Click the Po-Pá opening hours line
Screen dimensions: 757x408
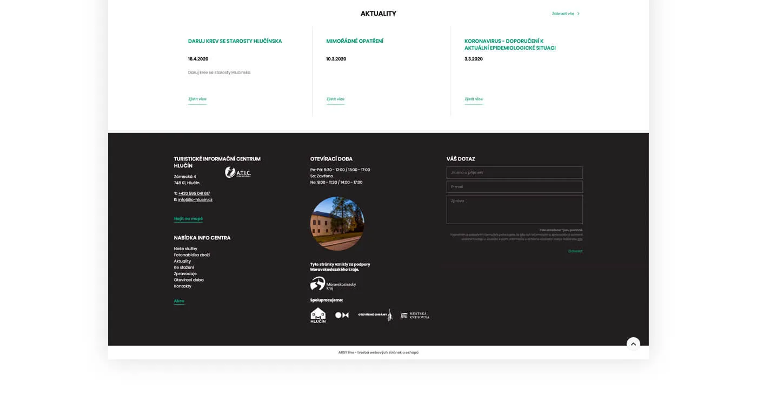340,170
